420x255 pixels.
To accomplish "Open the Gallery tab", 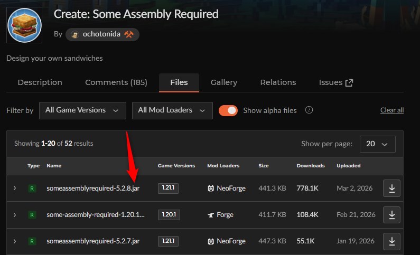I will tap(224, 82).
